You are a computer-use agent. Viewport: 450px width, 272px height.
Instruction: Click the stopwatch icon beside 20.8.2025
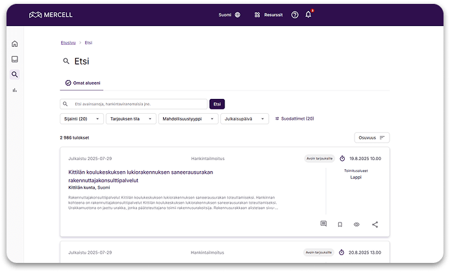[x=342, y=252]
